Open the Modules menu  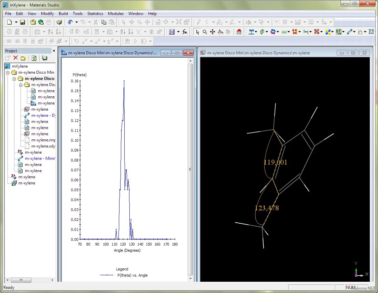pyautogui.click(x=116, y=14)
